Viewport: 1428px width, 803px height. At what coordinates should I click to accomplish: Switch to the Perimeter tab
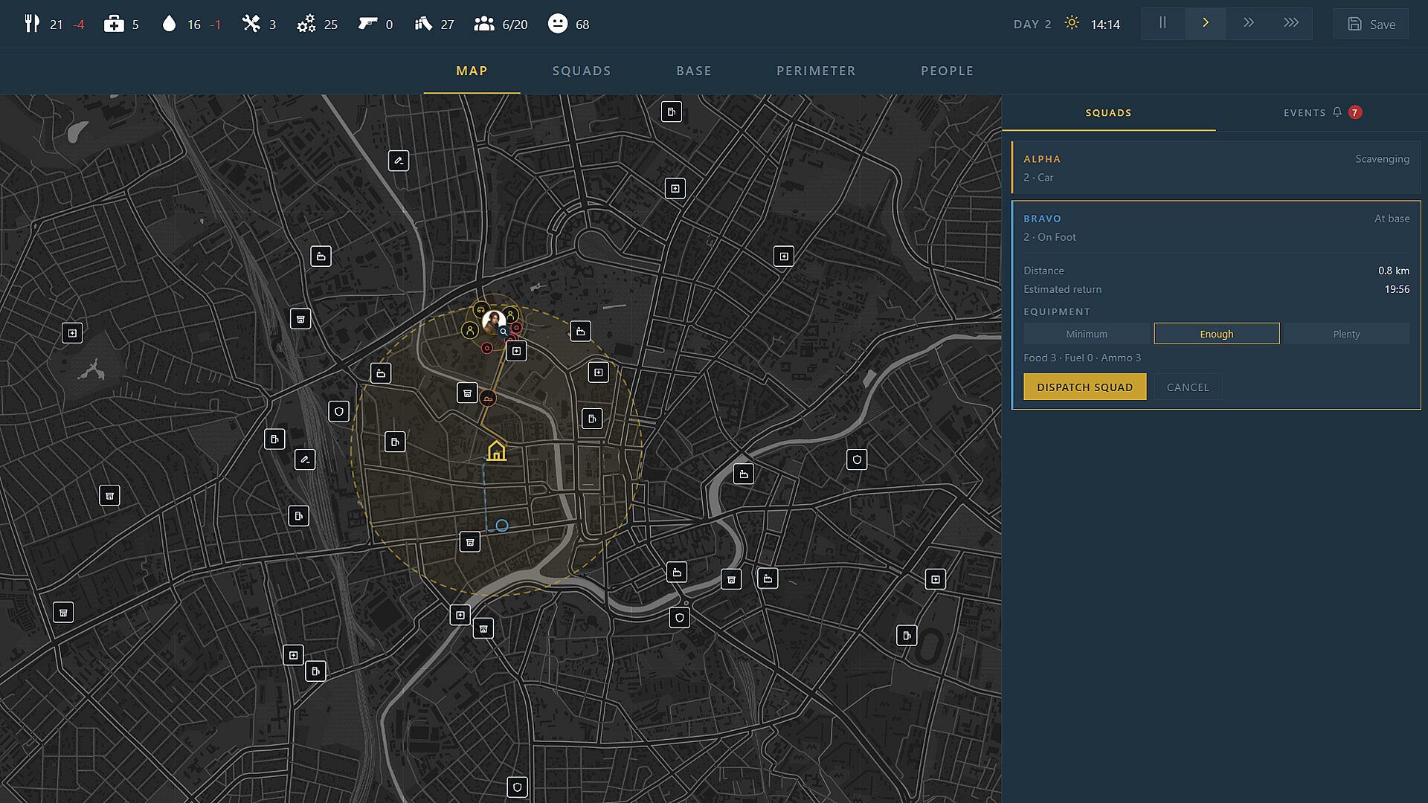816,71
